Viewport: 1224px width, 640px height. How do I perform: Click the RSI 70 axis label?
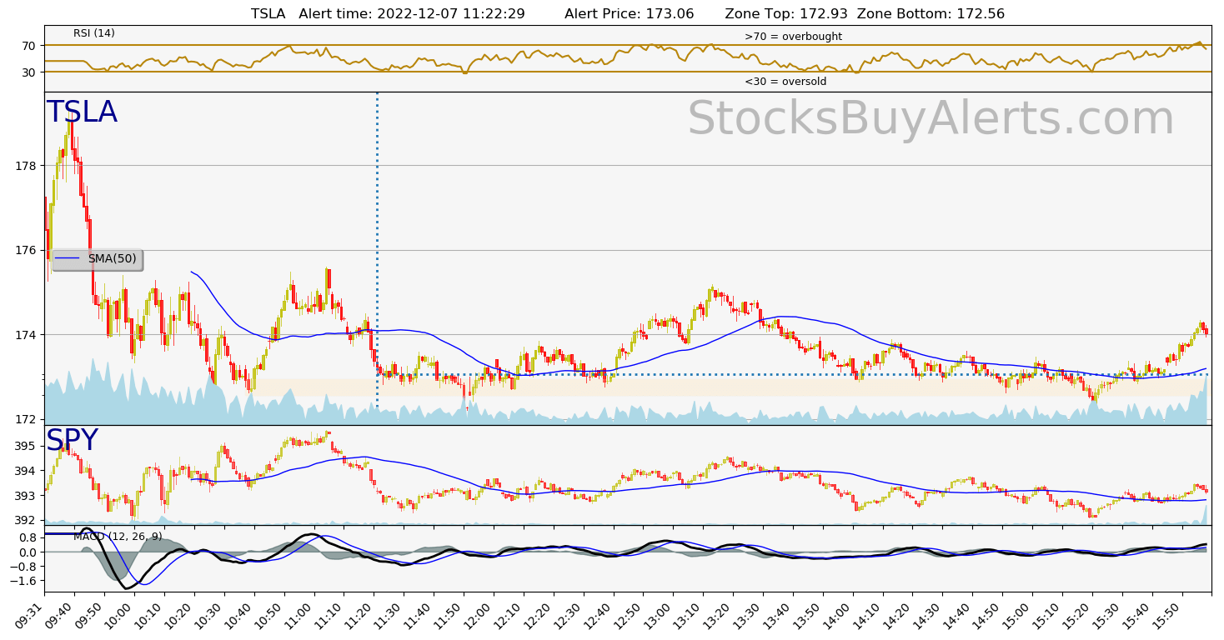pos(29,46)
